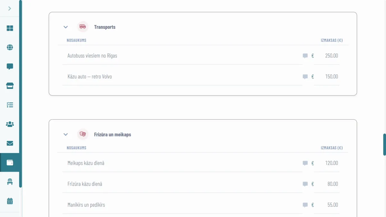Expand the sidebar with the arrow chevron
The height and width of the screenshot is (217, 386).
10,9
